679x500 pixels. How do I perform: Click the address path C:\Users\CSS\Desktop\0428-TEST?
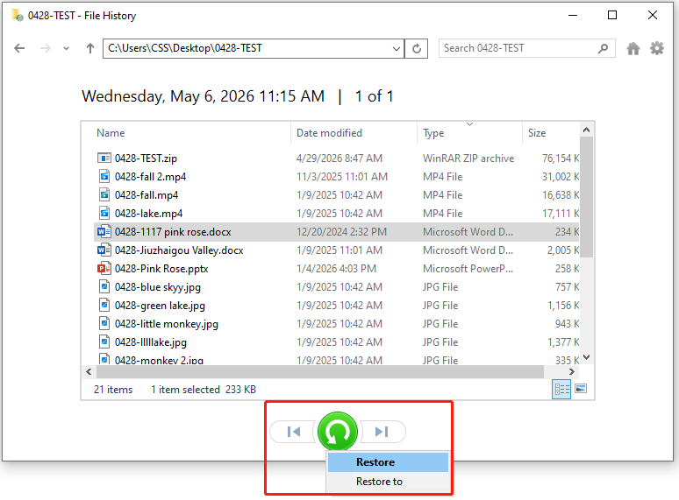[185, 48]
